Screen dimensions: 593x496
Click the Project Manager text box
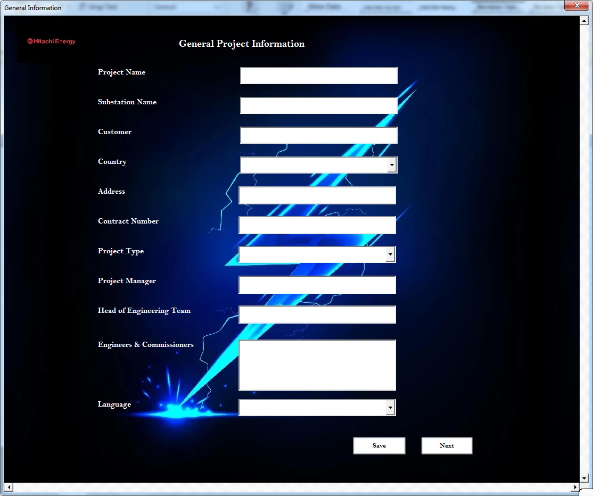coord(317,285)
